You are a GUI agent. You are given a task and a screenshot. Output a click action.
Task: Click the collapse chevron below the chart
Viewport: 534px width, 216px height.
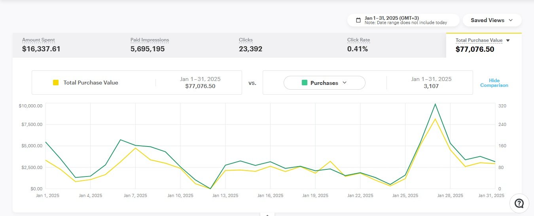(267, 214)
